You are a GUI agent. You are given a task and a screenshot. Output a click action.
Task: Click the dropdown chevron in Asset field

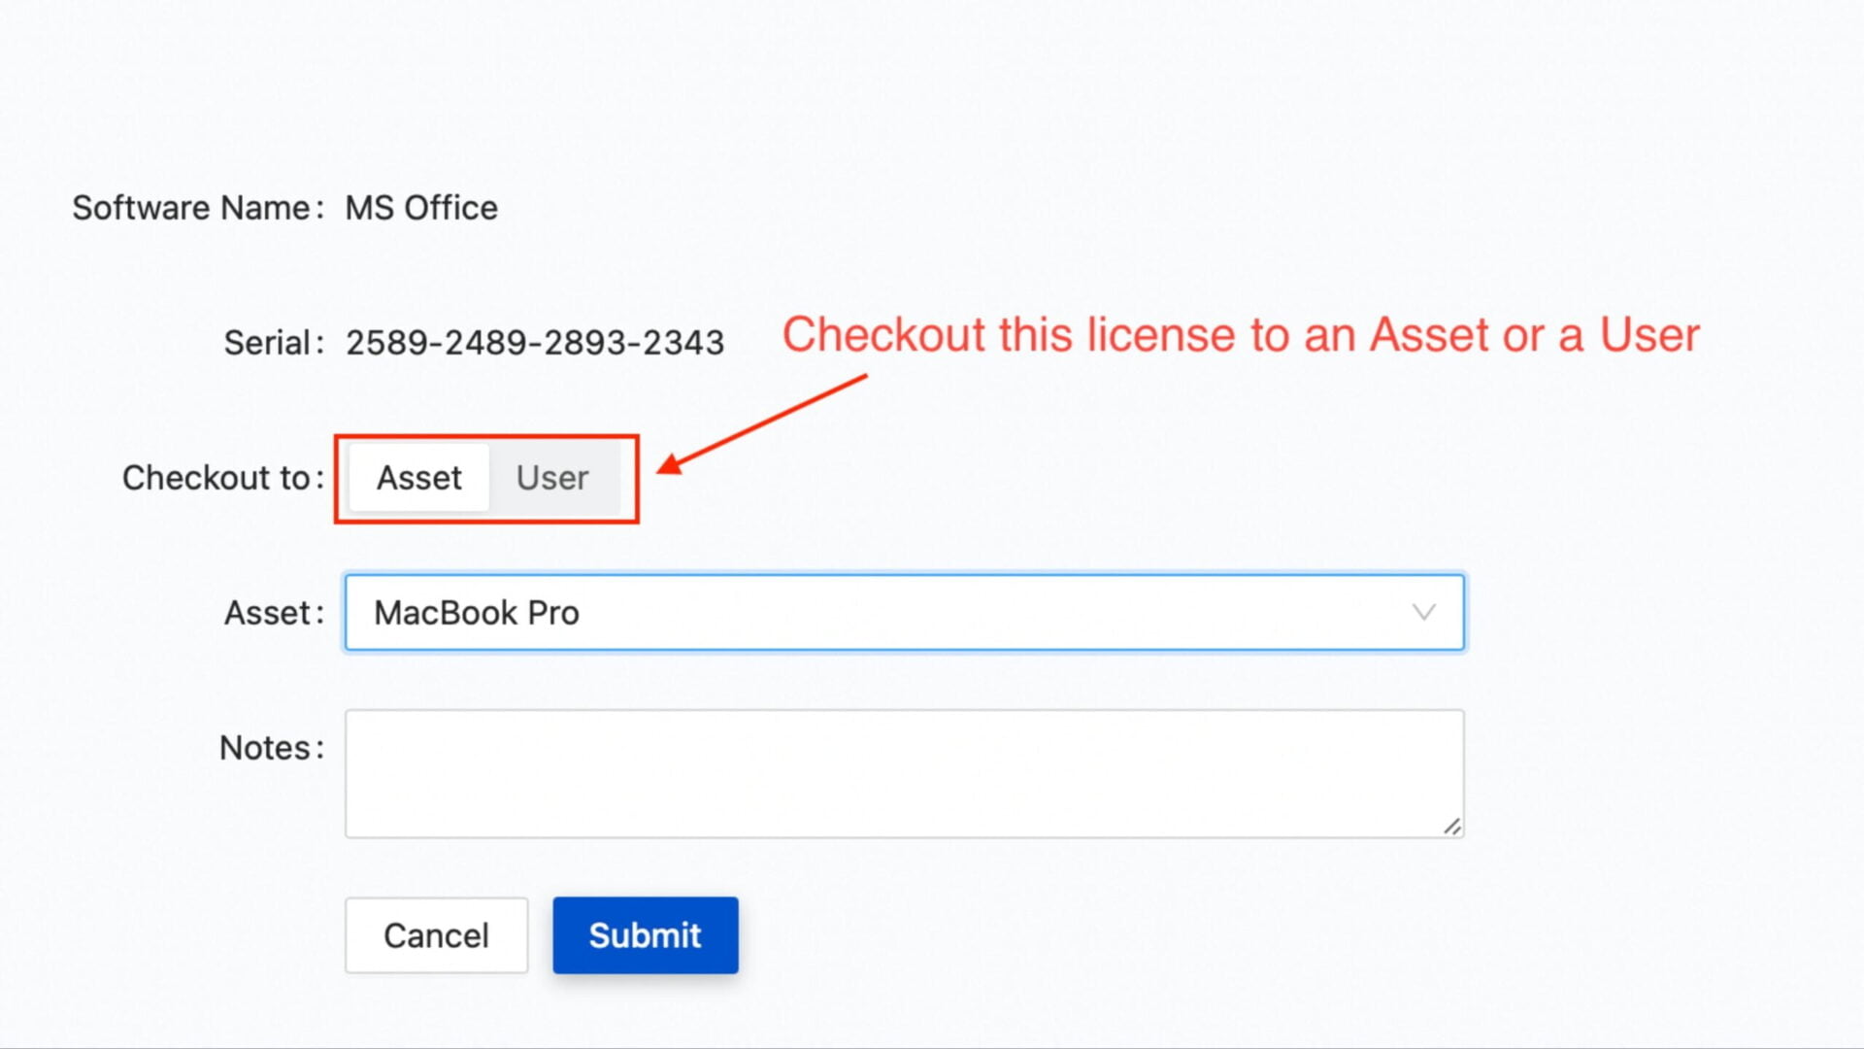[x=1423, y=613]
